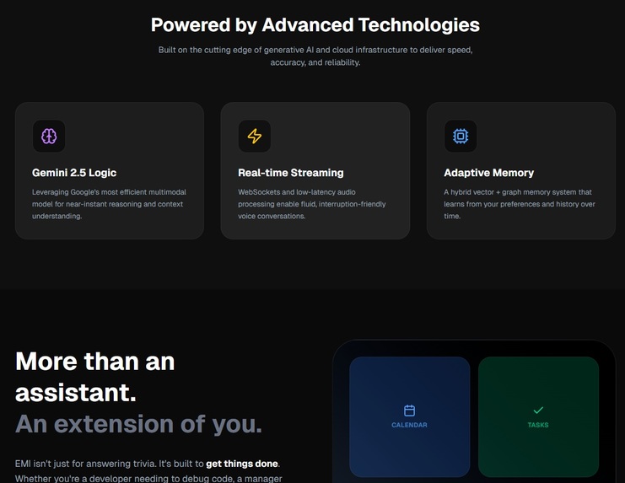Click the 'More than an assistant.' heading
Viewport: 625px width, 483px height.
[x=94, y=377]
